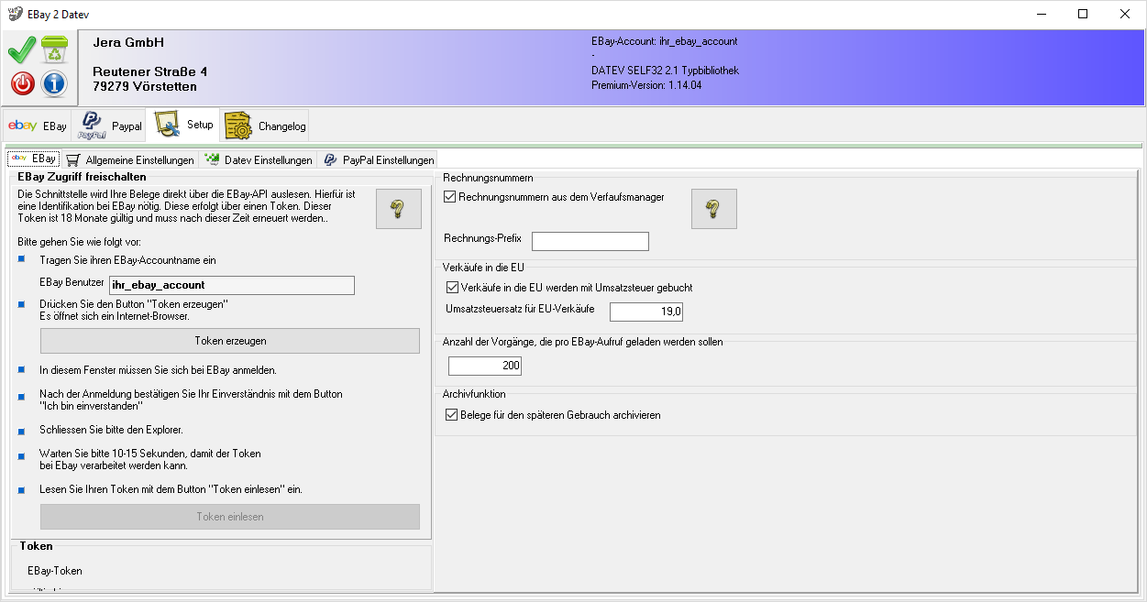The image size is (1147, 602).
Task: Click the green recycle bin icon
Action: click(55, 49)
